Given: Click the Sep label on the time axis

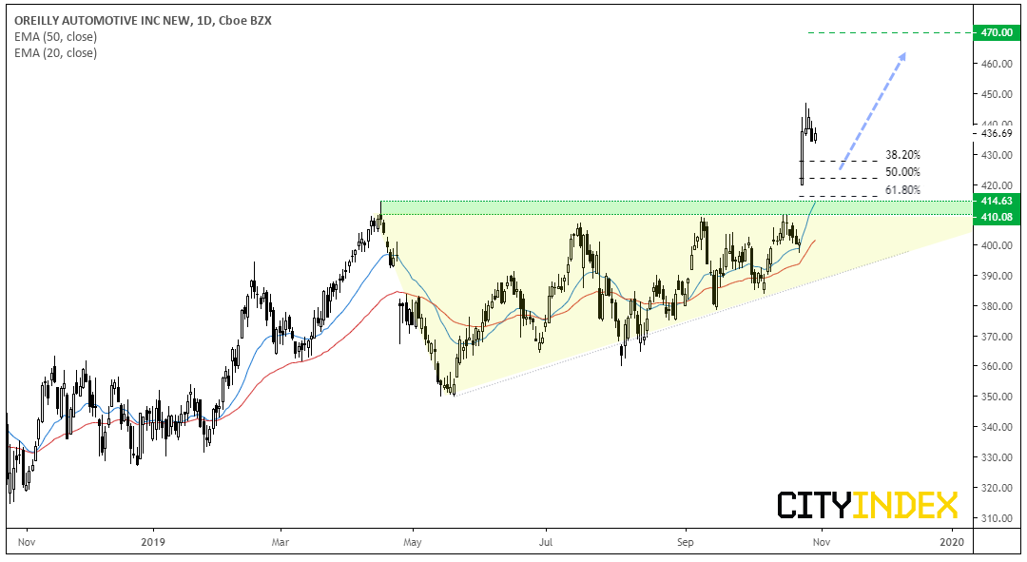Looking at the screenshot, I should click(x=686, y=542).
